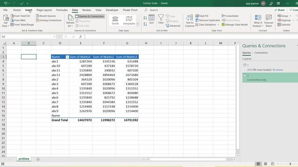Launch Text to Columns
The width and height of the screenshot is (298, 167).
(190, 21)
